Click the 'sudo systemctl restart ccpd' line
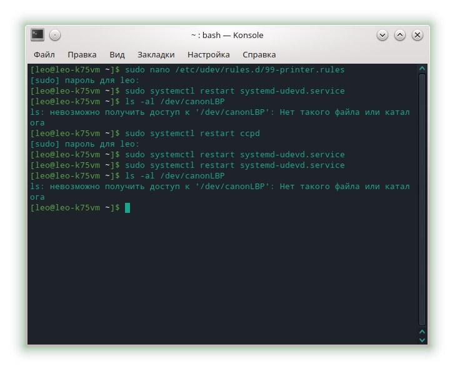455x372 pixels. click(x=145, y=134)
